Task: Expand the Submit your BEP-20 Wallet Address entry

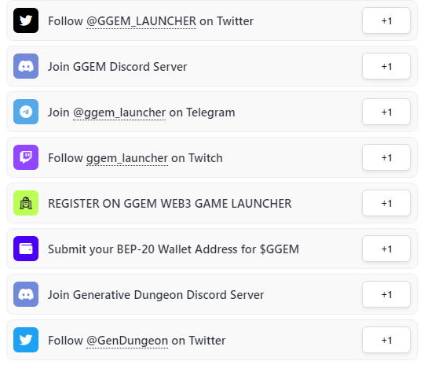Action: pos(212,249)
